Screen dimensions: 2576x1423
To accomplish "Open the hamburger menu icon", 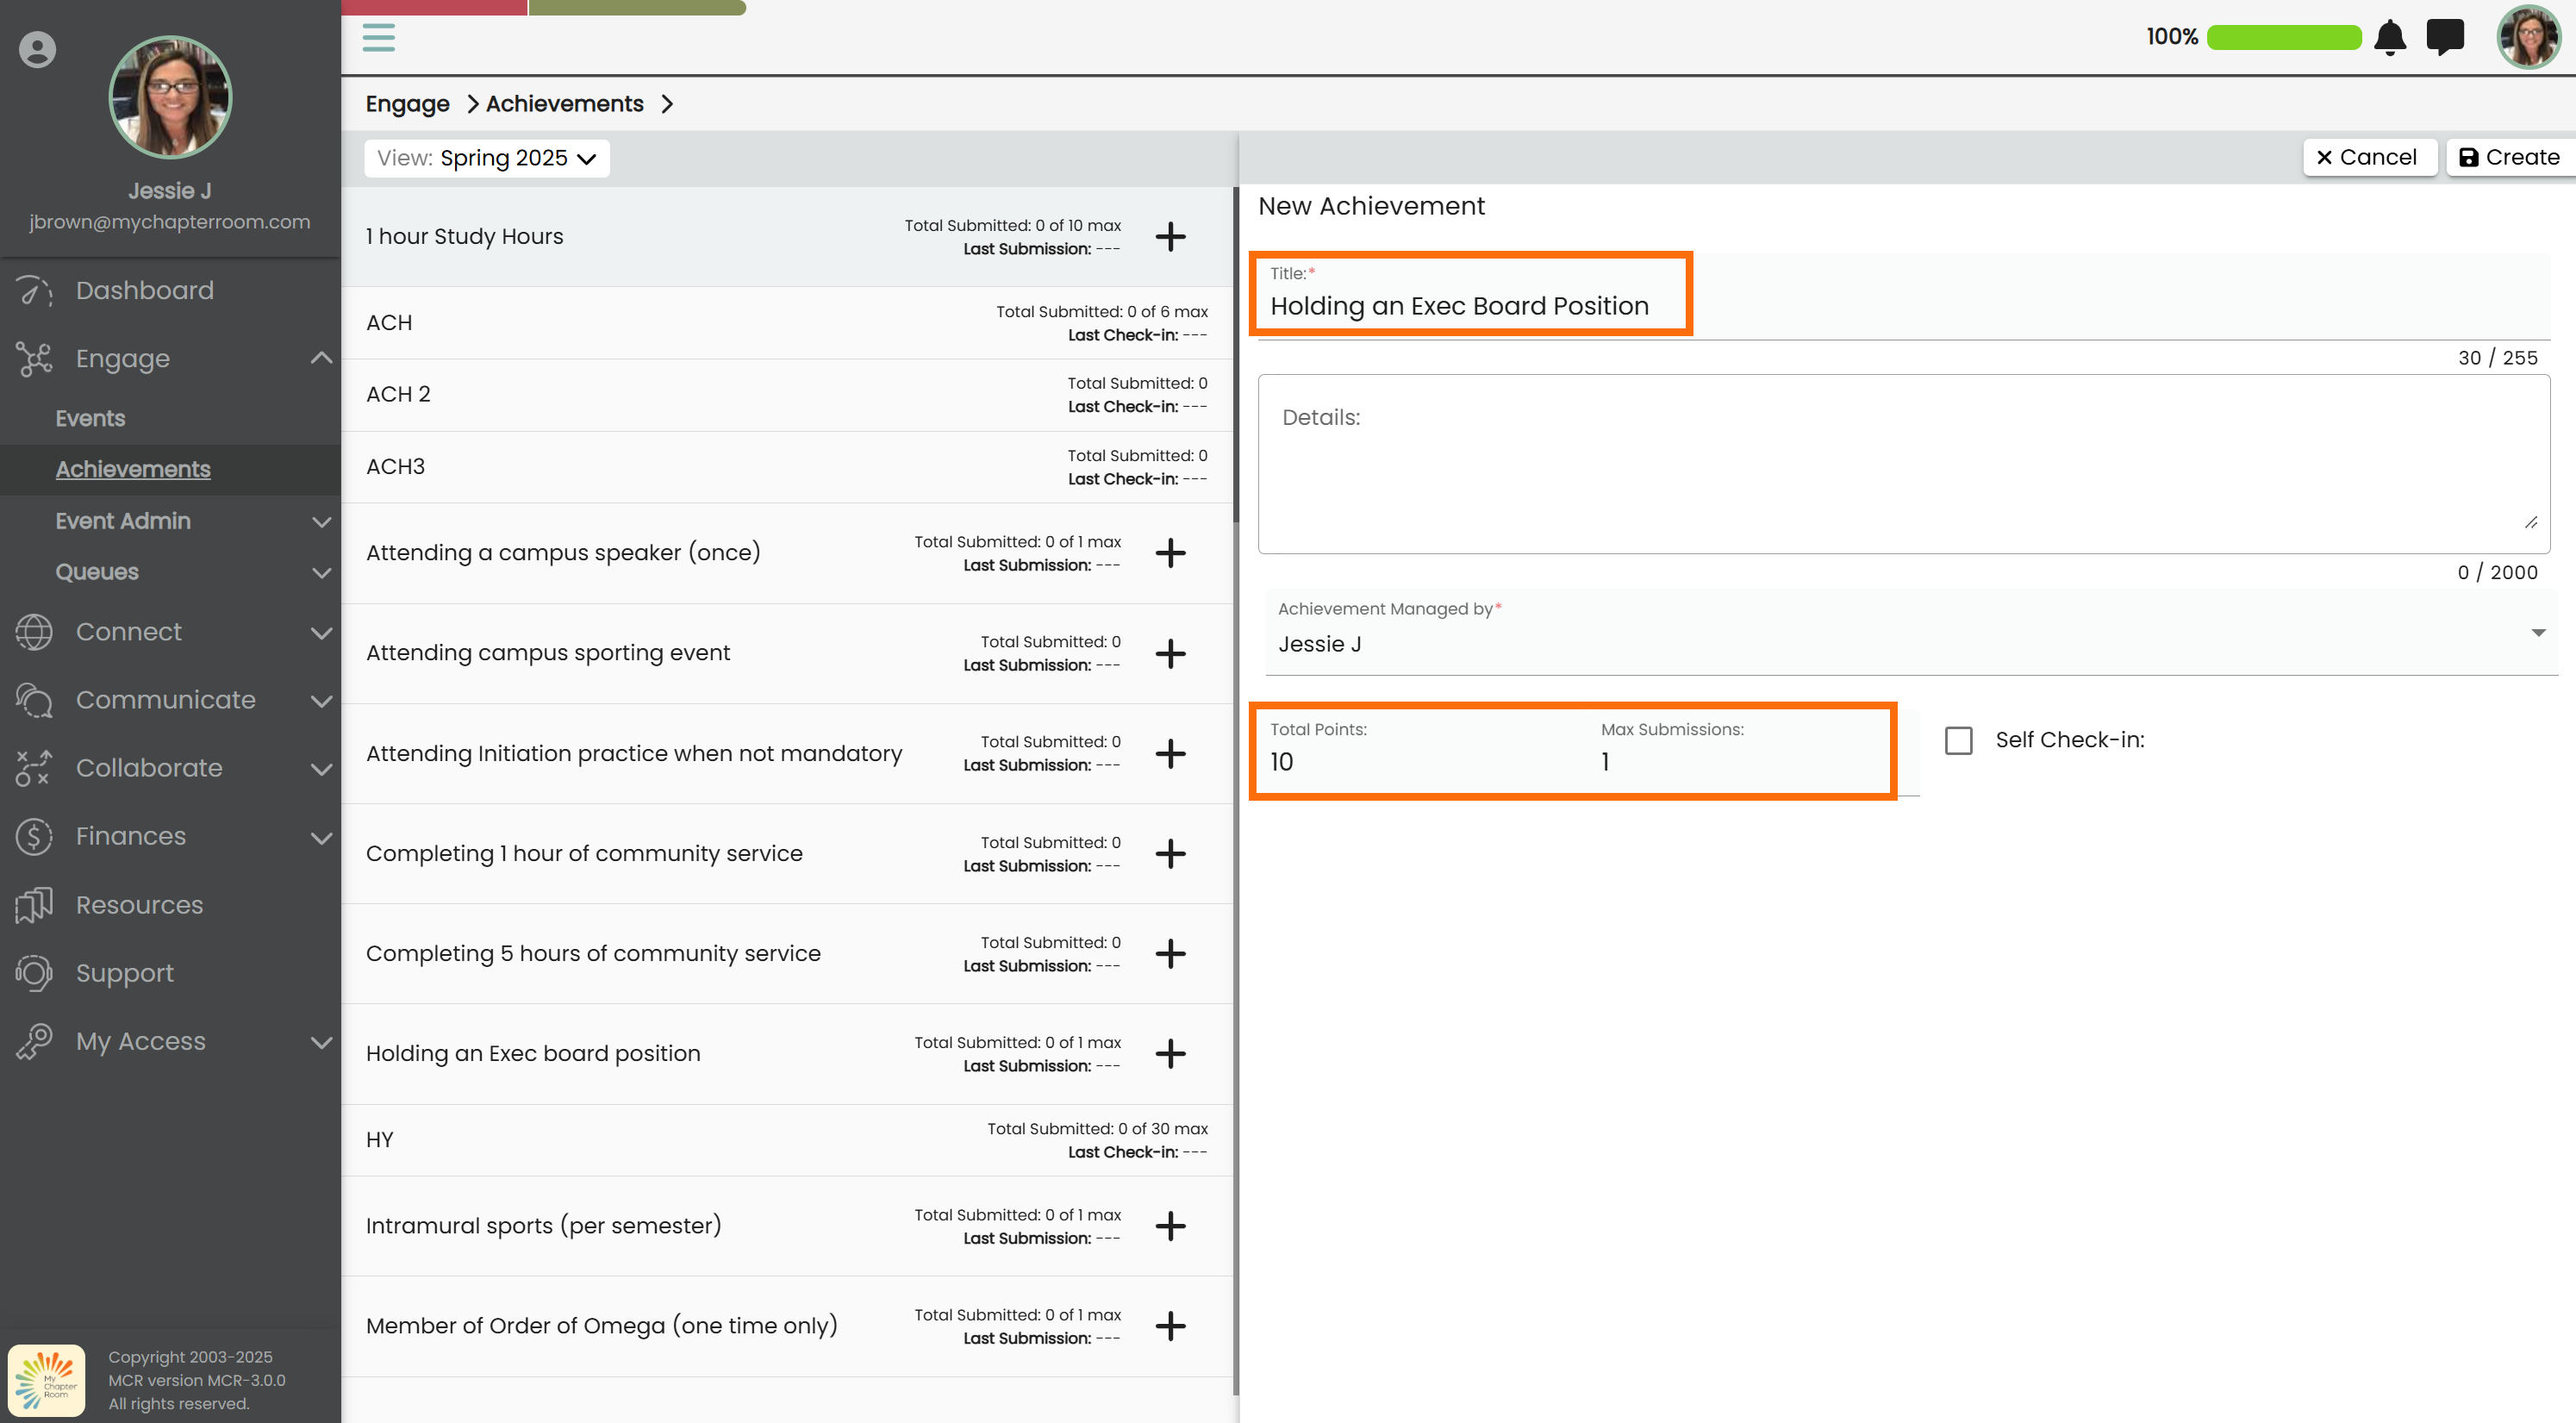I will [378, 37].
